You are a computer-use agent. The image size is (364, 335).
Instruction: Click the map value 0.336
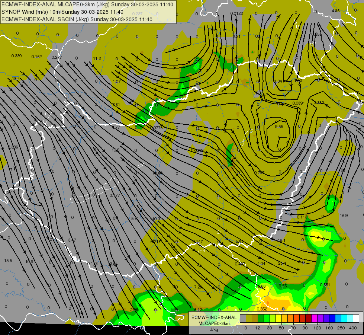(13, 147)
